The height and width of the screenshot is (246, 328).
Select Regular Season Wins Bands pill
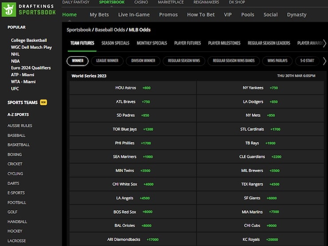234,61
